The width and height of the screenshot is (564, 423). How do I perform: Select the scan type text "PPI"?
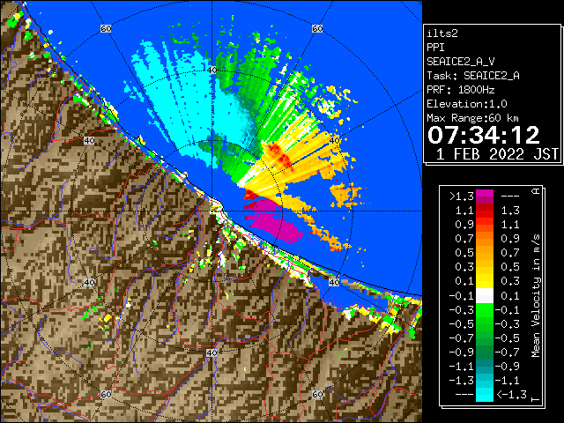tap(435, 48)
